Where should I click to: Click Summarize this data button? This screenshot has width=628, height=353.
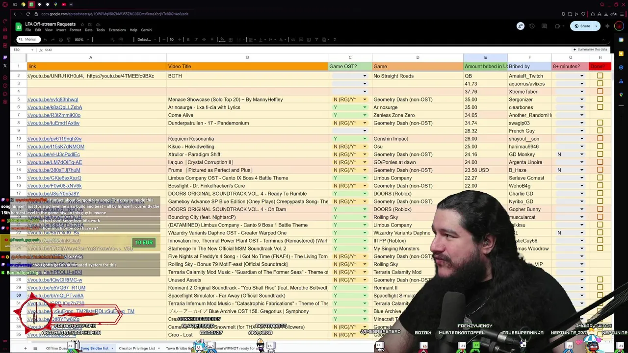click(x=590, y=50)
